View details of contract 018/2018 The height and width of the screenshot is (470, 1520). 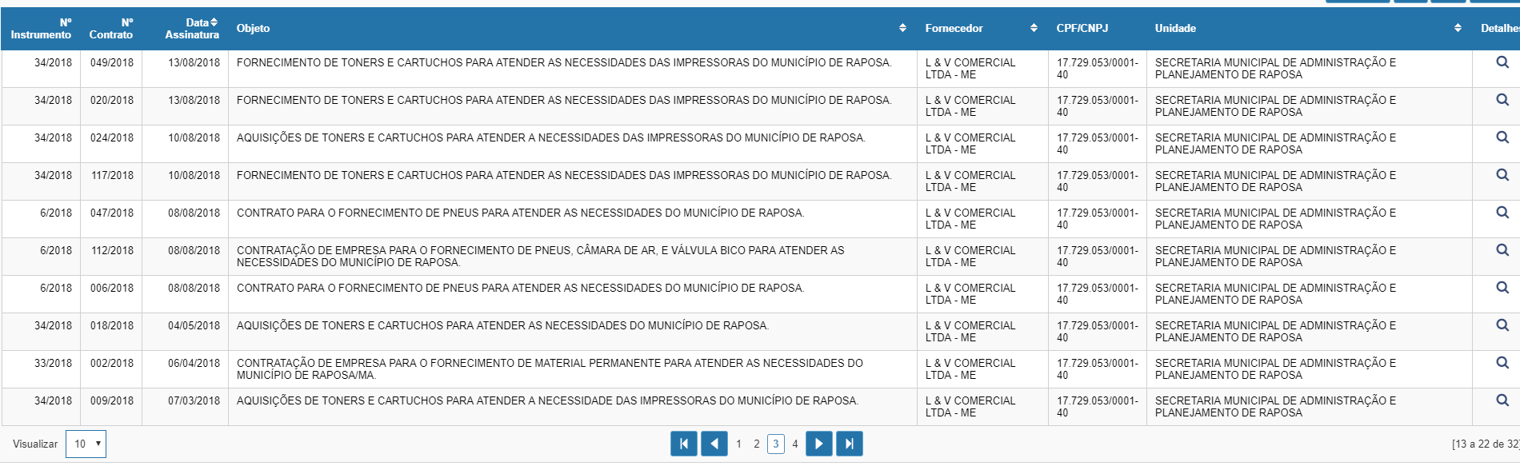tap(1502, 325)
